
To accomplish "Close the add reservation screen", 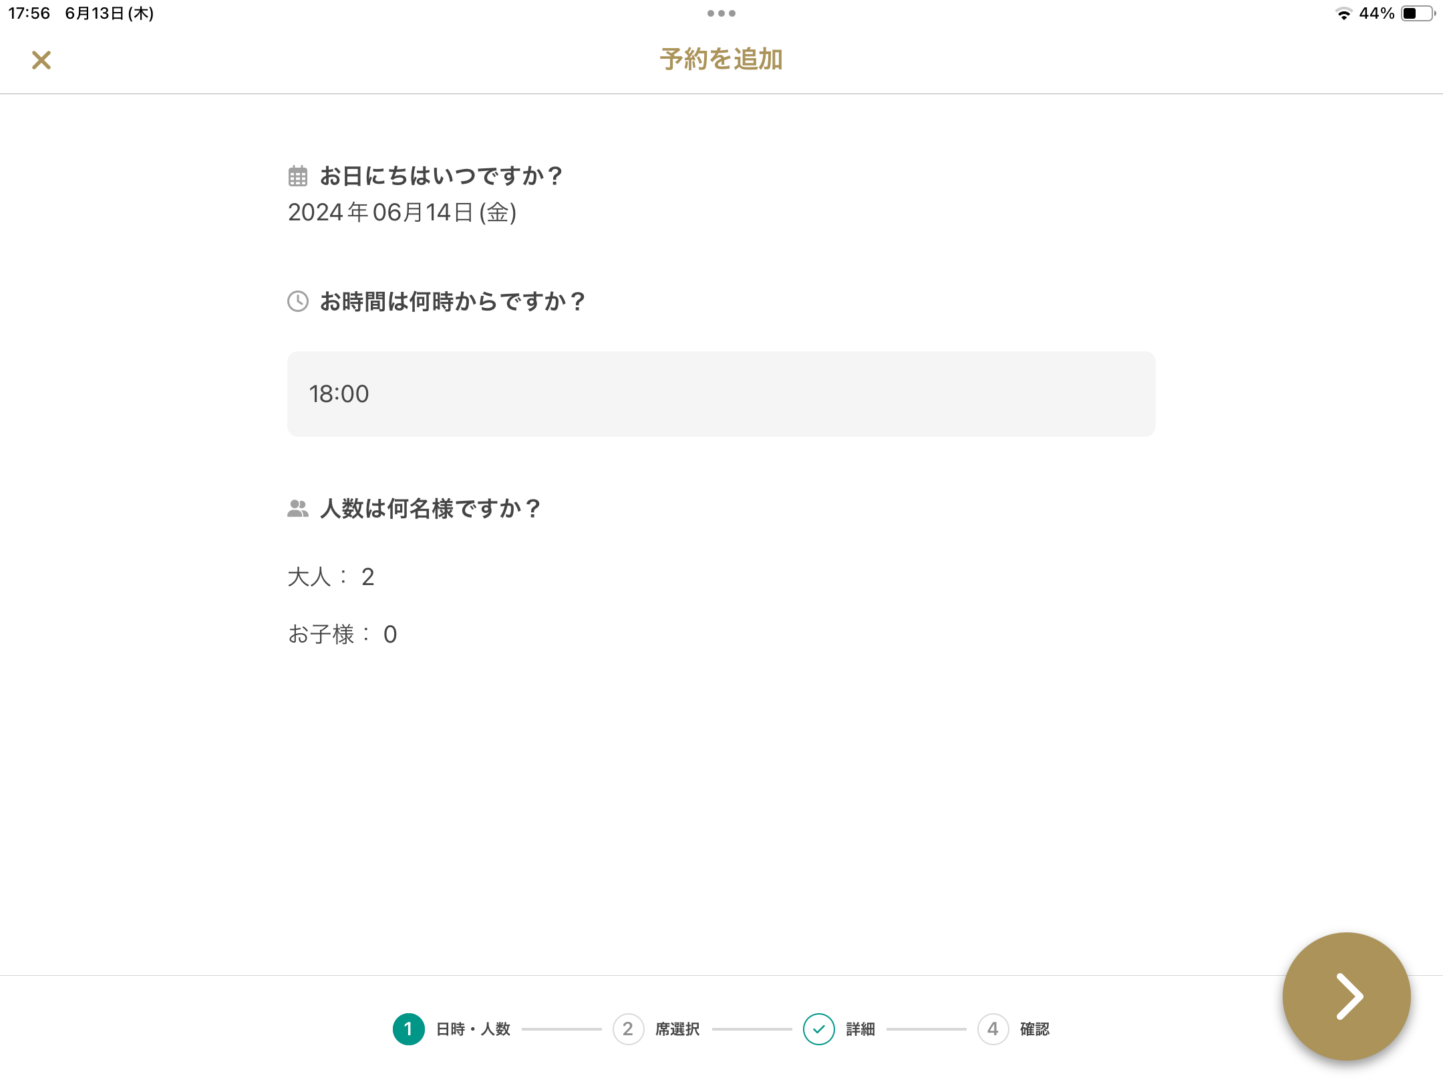I will [41, 60].
